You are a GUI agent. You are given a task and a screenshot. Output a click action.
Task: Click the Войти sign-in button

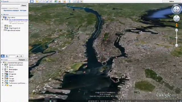coord(171,1)
